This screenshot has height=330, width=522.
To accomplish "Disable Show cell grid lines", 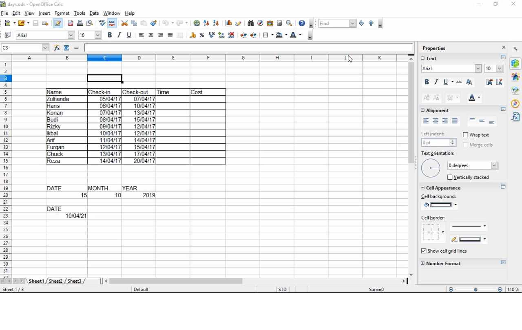I will pyautogui.click(x=424, y=251).
